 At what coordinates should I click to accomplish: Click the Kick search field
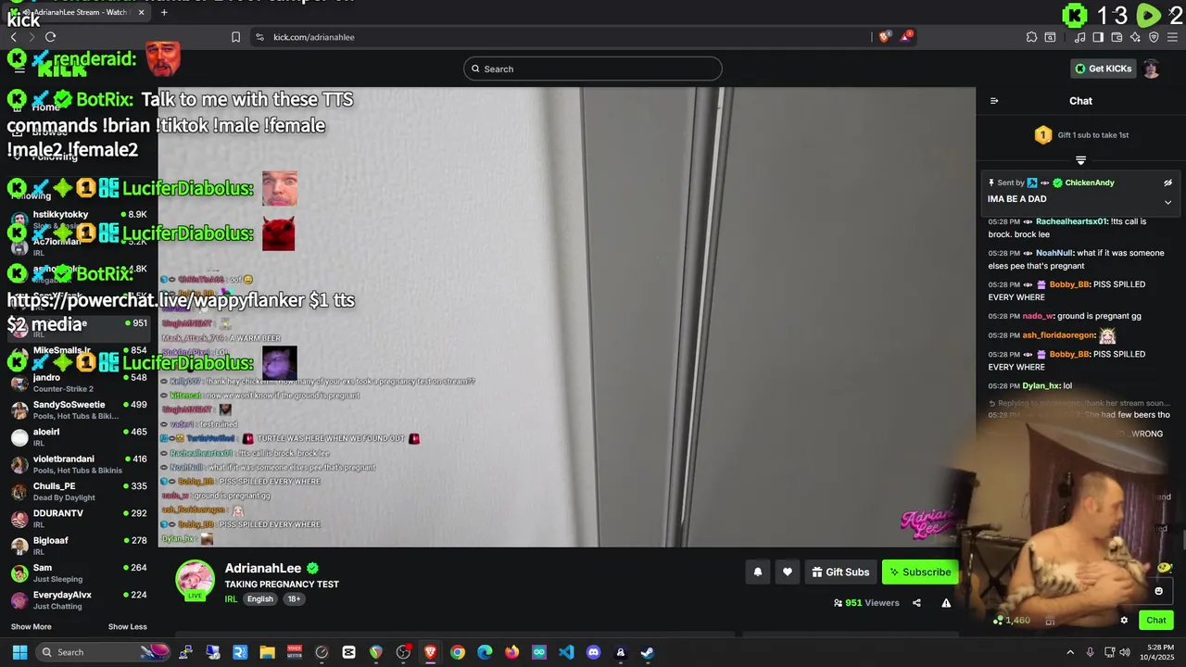coord(593,69)
